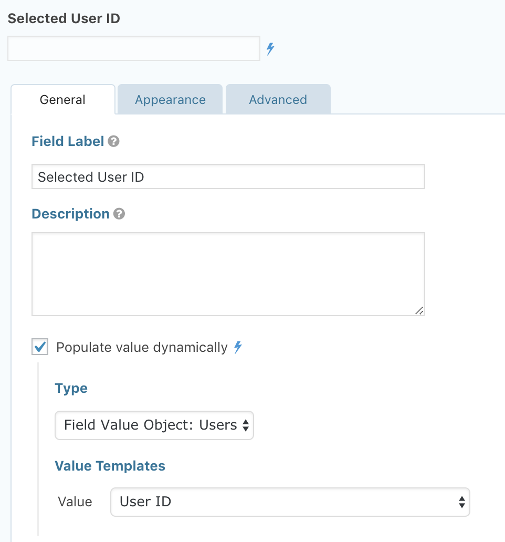Click the Value Templates heading
Screen dimensions: 505x542
click(x=110, y=466)
